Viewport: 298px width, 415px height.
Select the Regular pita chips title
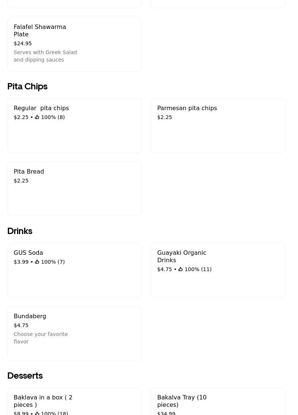tap(41, 108)
